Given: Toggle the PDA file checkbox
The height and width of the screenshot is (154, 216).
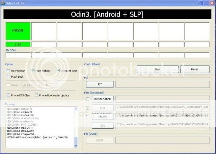Looking at the screenshot, I should pyautogui.click(x=87, y=108).
